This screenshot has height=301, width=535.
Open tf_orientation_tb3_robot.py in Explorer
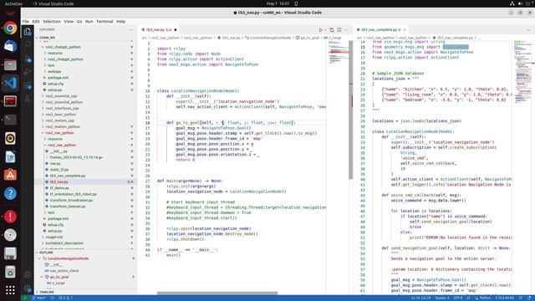click(85, 194)
